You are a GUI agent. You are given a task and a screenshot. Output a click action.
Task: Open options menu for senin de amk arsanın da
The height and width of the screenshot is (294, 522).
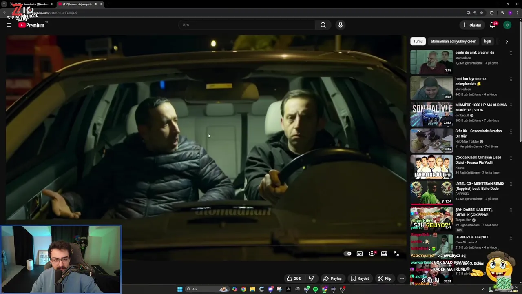point(511,53)
